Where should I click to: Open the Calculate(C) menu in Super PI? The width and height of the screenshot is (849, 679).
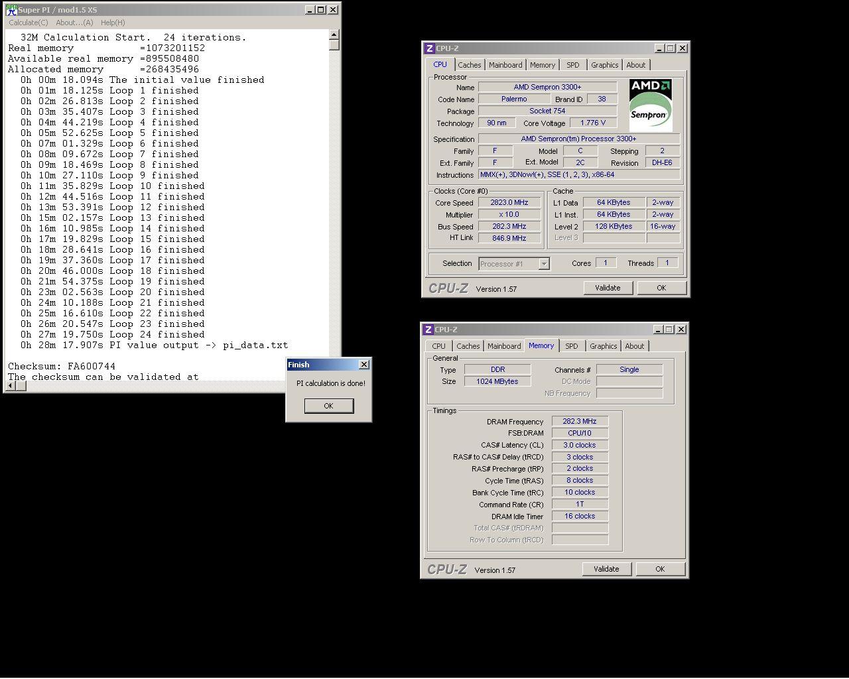click(29, 23)
